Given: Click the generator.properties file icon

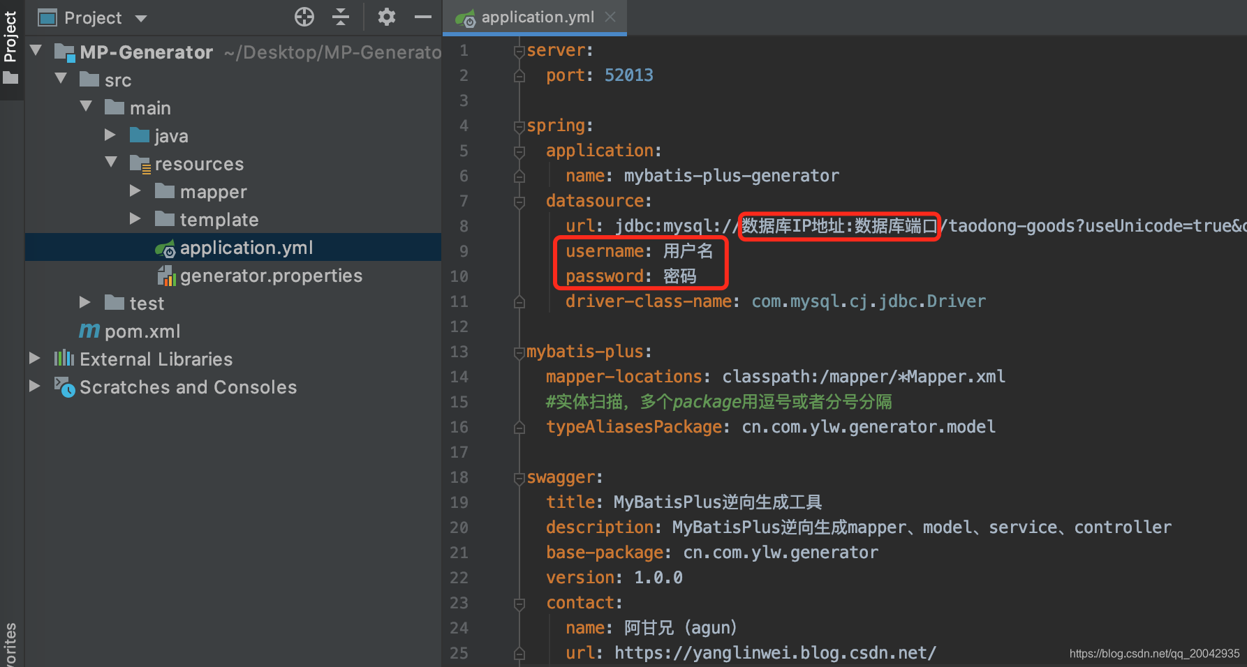Looking at the screenshot, I should pyautogui.click(x=167, y=276).
